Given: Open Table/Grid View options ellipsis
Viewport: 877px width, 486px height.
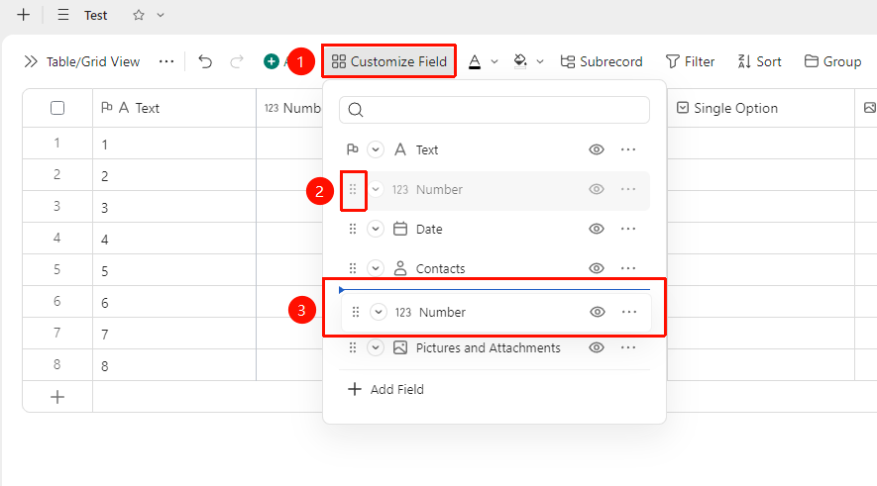Looking at the screenshot, I should tap(166, 61).
